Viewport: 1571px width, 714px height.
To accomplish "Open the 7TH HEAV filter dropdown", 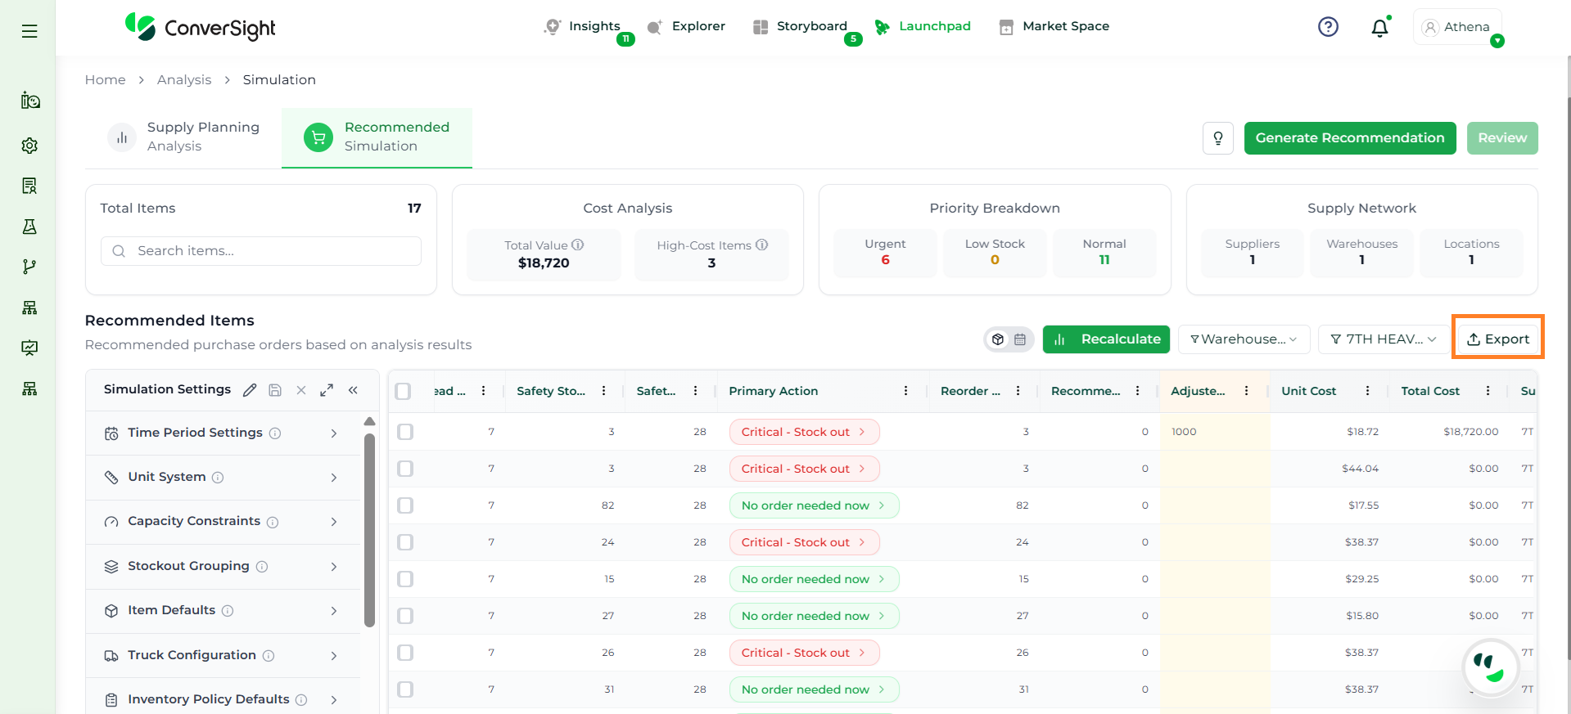I will coord(1383,339).
